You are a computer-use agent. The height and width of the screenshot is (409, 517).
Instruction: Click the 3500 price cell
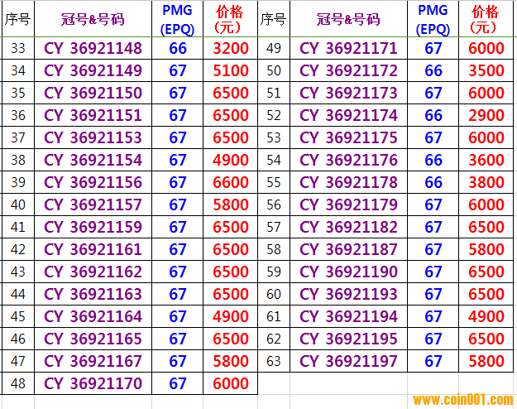point(486,71)
